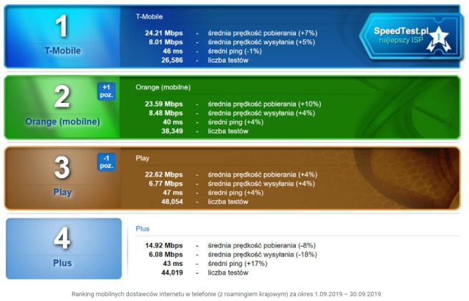
Task: Click Orange (mobilne) label under rank 2
Action: click(x=62, y=122)
